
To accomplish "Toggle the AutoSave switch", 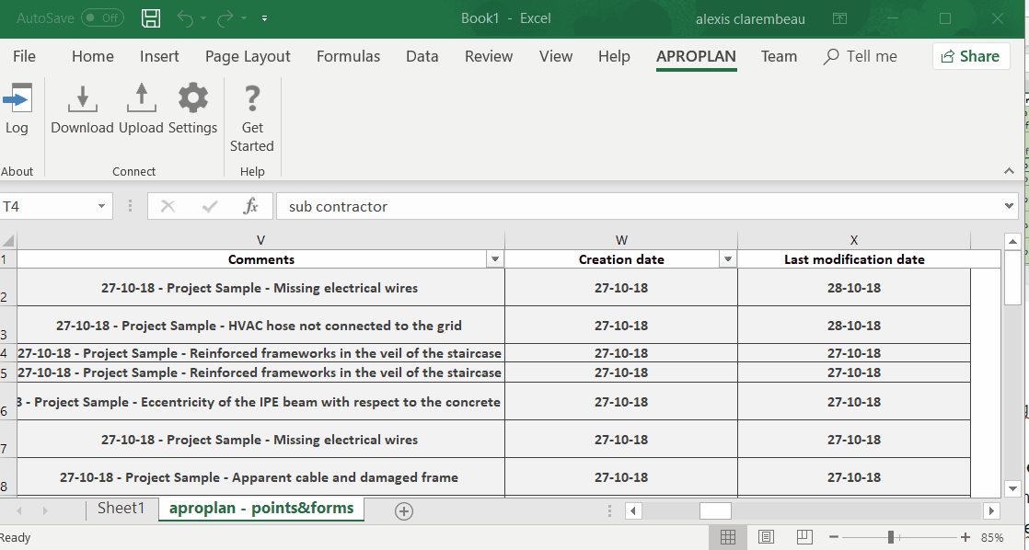I will (102, 18).
